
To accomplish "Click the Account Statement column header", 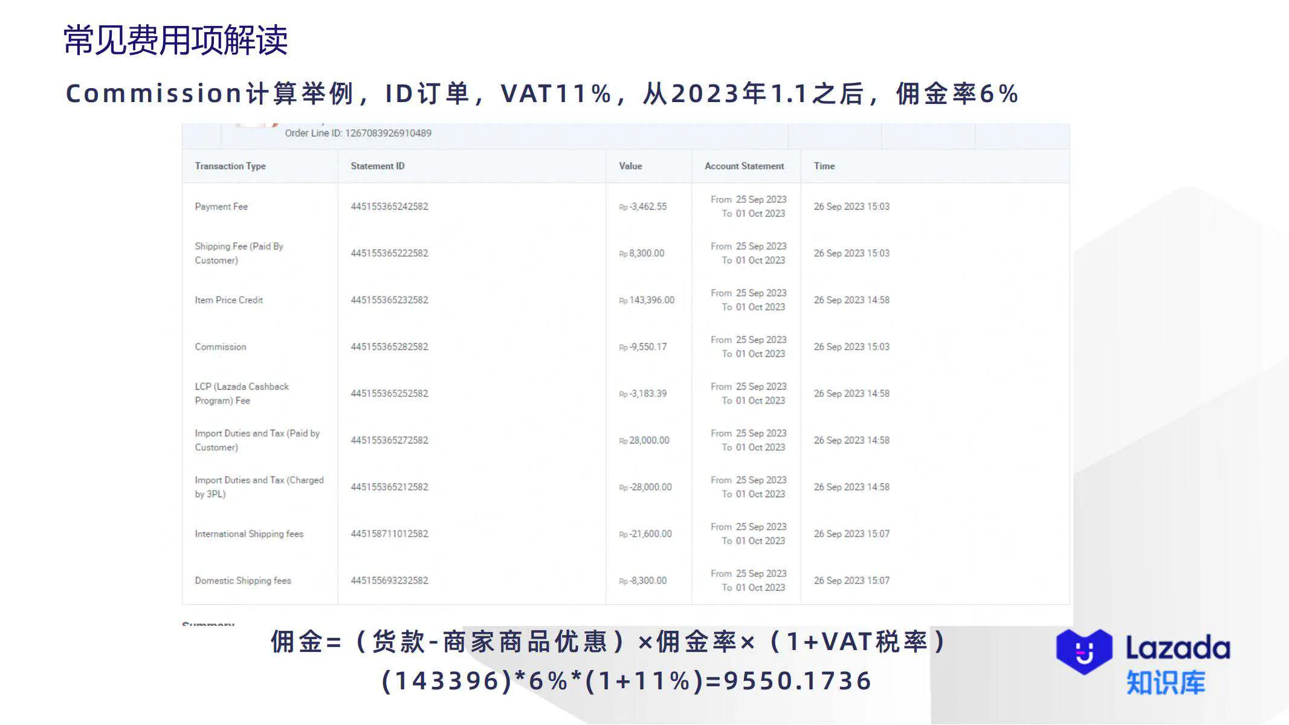I will (743, 166).
